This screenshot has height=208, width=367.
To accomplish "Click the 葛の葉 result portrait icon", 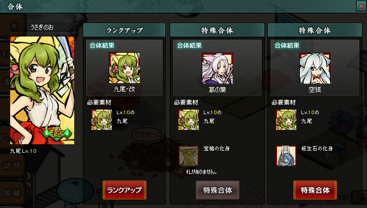I will click(x=218, y=68).
